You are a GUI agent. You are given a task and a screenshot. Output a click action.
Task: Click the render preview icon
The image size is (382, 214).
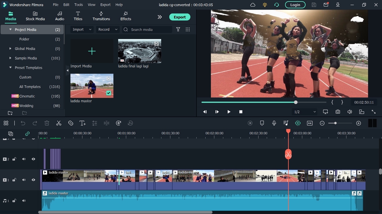[250, 123]
